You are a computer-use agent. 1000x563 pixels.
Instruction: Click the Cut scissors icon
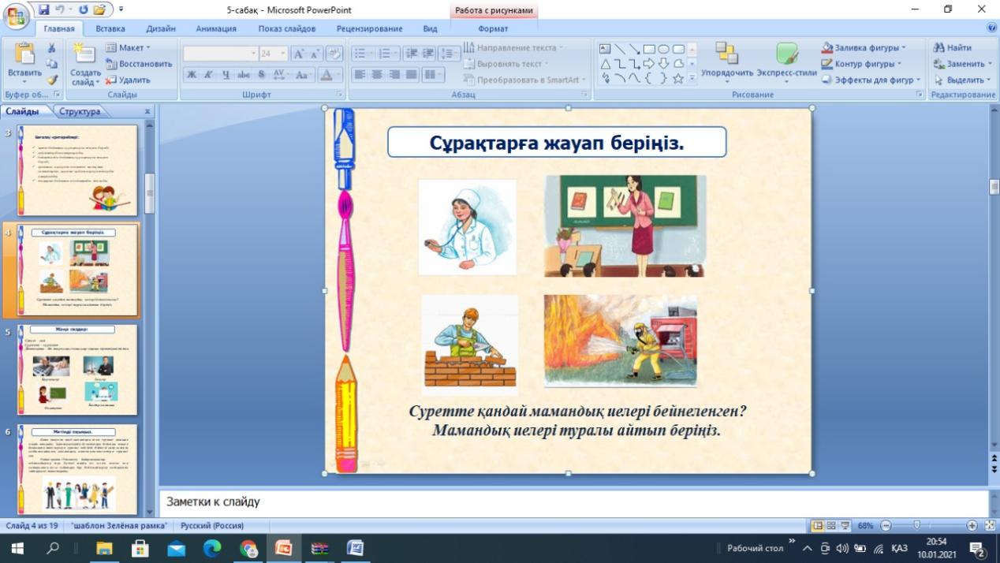(52, 50)
